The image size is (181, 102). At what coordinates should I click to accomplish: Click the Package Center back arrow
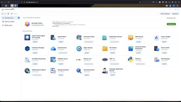point(2,14)
